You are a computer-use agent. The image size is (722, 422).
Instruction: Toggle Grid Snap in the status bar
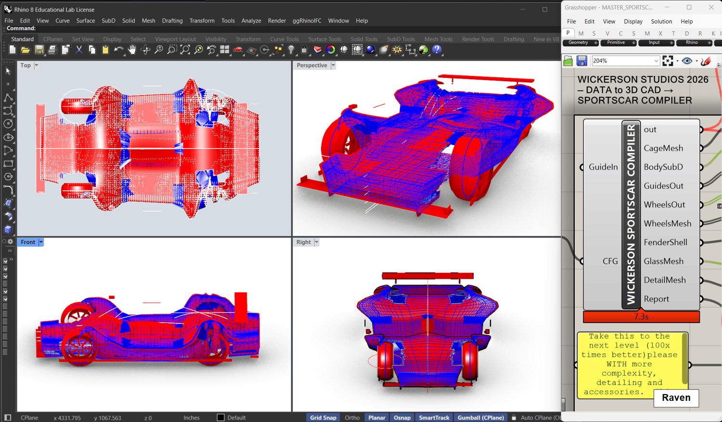(x=323, y=418)
